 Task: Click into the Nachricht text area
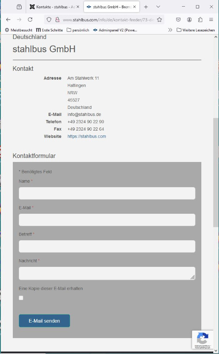point(107,273)
